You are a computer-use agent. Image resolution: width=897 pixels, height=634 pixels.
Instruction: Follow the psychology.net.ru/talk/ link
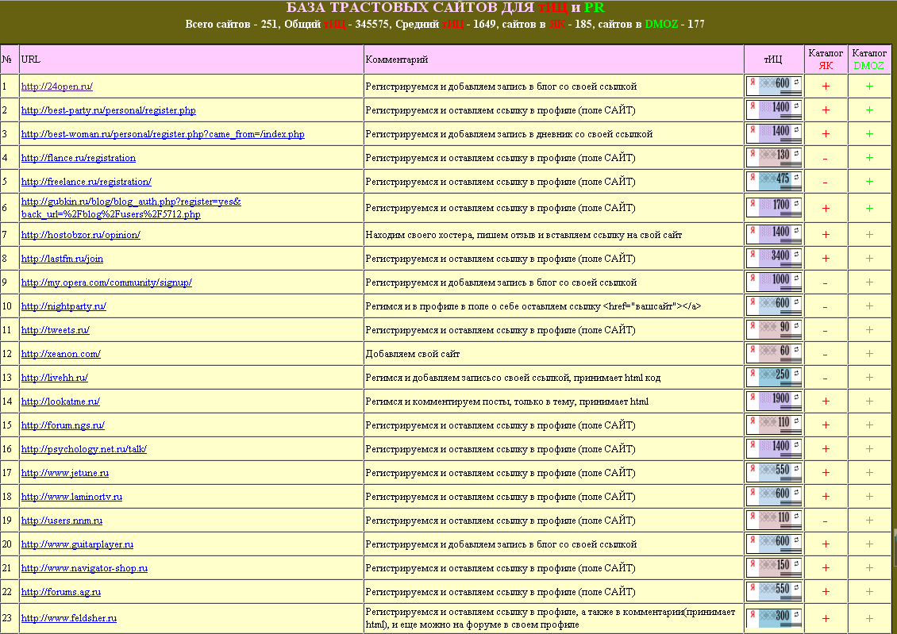tap(83, 449)
